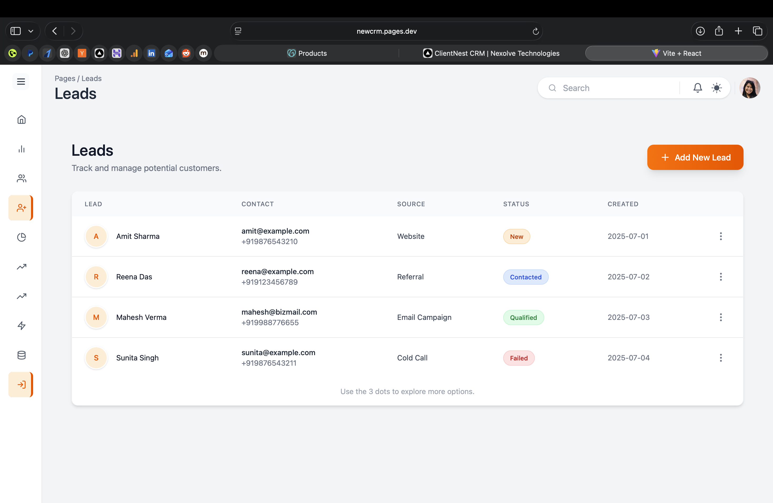The image size is (773, 503).
Task: Expand the tab group chevron dropdown
Action: click(x=31, y=31)
